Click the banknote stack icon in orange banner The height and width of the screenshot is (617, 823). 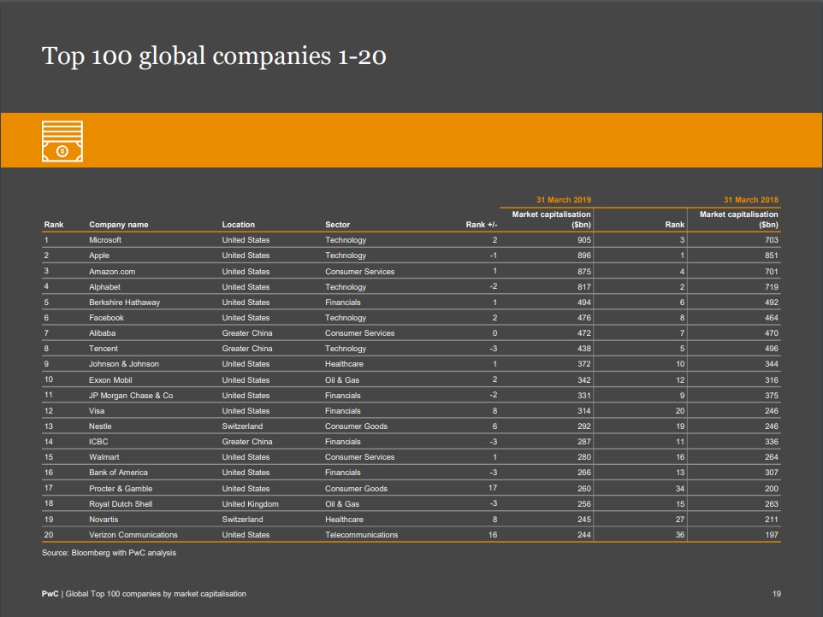(62, 141)
